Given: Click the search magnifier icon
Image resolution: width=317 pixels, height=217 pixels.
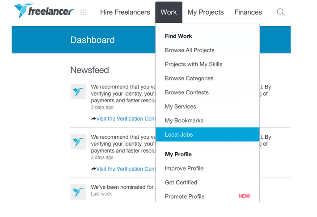Looking at the screenshot, I should click(x=280, y=12).
